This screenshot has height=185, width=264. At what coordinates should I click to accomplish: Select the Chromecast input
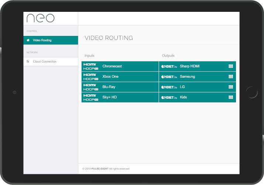(120, 66)
